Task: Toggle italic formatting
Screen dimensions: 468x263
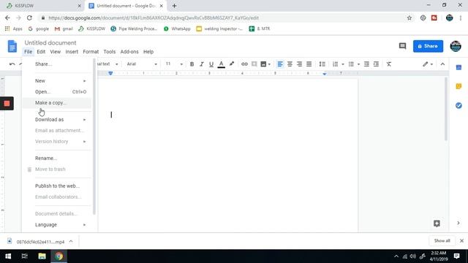Action: [x=202, y=64]
